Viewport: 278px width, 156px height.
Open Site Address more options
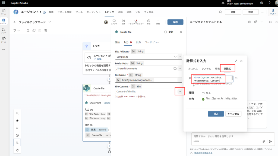180,57
